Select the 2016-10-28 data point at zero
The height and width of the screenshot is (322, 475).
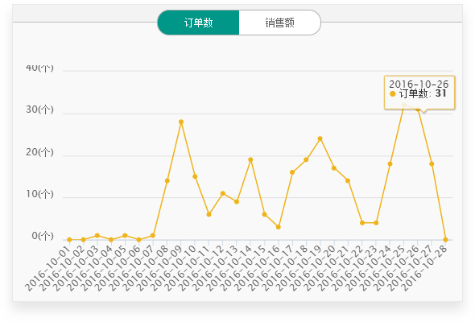(x=446, y=240)
